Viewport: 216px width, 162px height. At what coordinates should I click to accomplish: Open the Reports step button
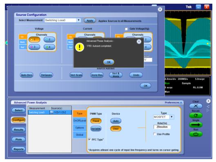pos(19,149)
